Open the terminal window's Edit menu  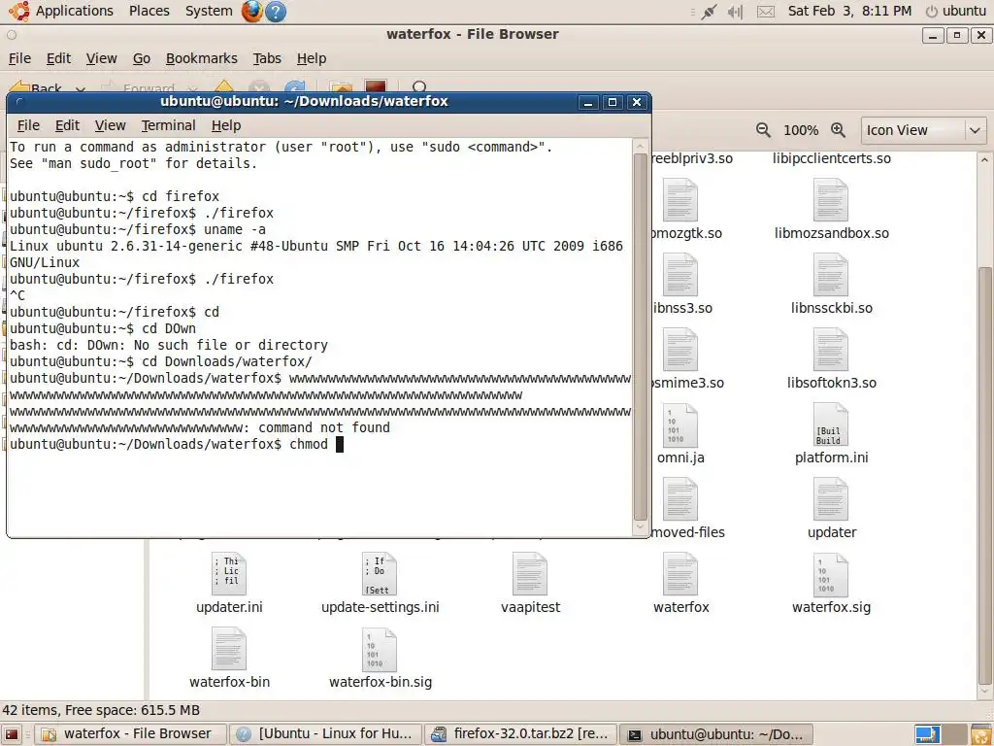click(x=67, y=125)
